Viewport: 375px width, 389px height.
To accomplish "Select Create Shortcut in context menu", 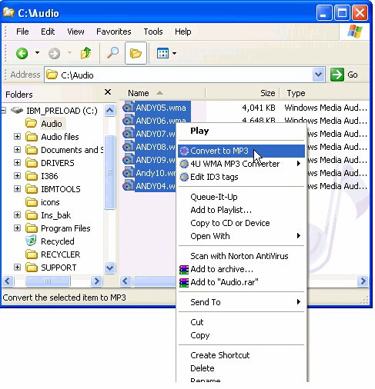I will (x=241, y=355).
